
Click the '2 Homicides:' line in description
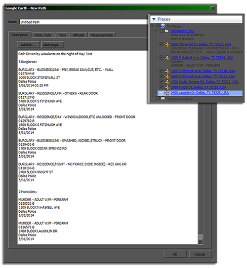(x=28, y=191)
